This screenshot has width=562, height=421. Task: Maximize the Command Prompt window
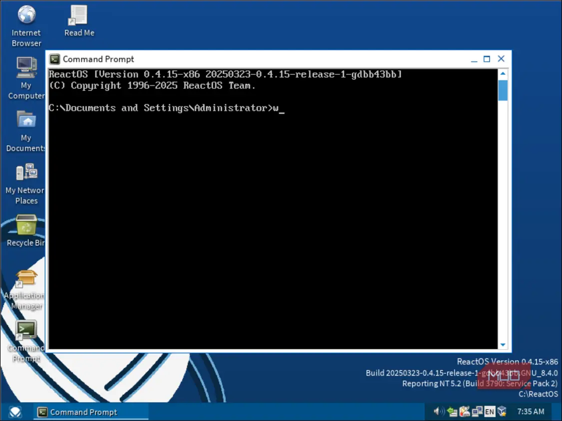[487, 59]
